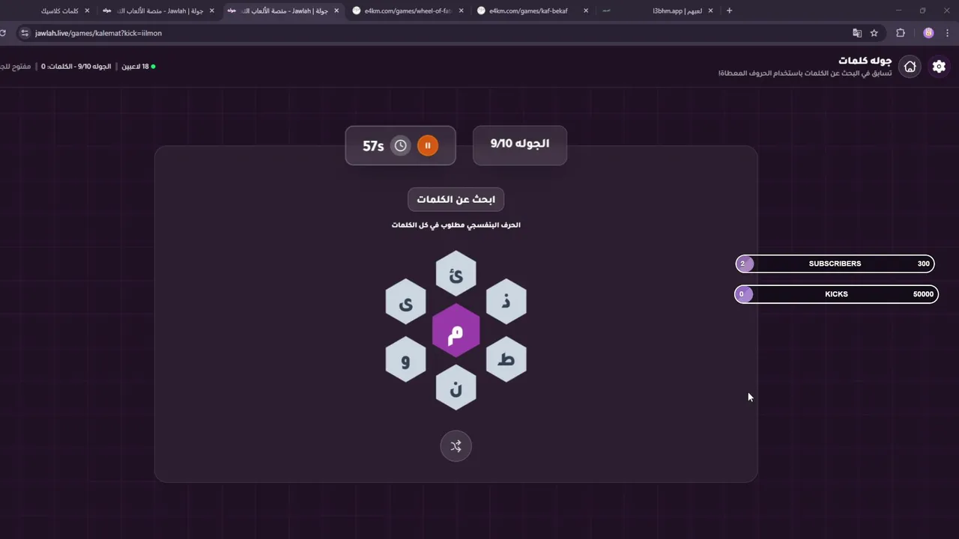Close the e4km kaf-bekaf tab

585,10
